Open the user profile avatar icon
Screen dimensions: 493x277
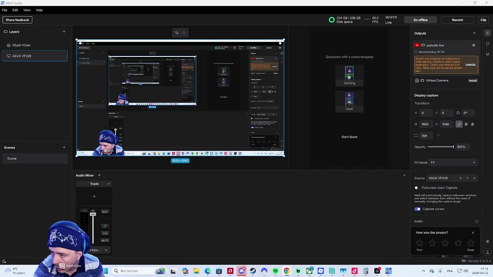pos(488,252)
